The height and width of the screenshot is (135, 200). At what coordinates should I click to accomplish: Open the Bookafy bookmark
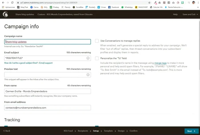click(91, 7)
